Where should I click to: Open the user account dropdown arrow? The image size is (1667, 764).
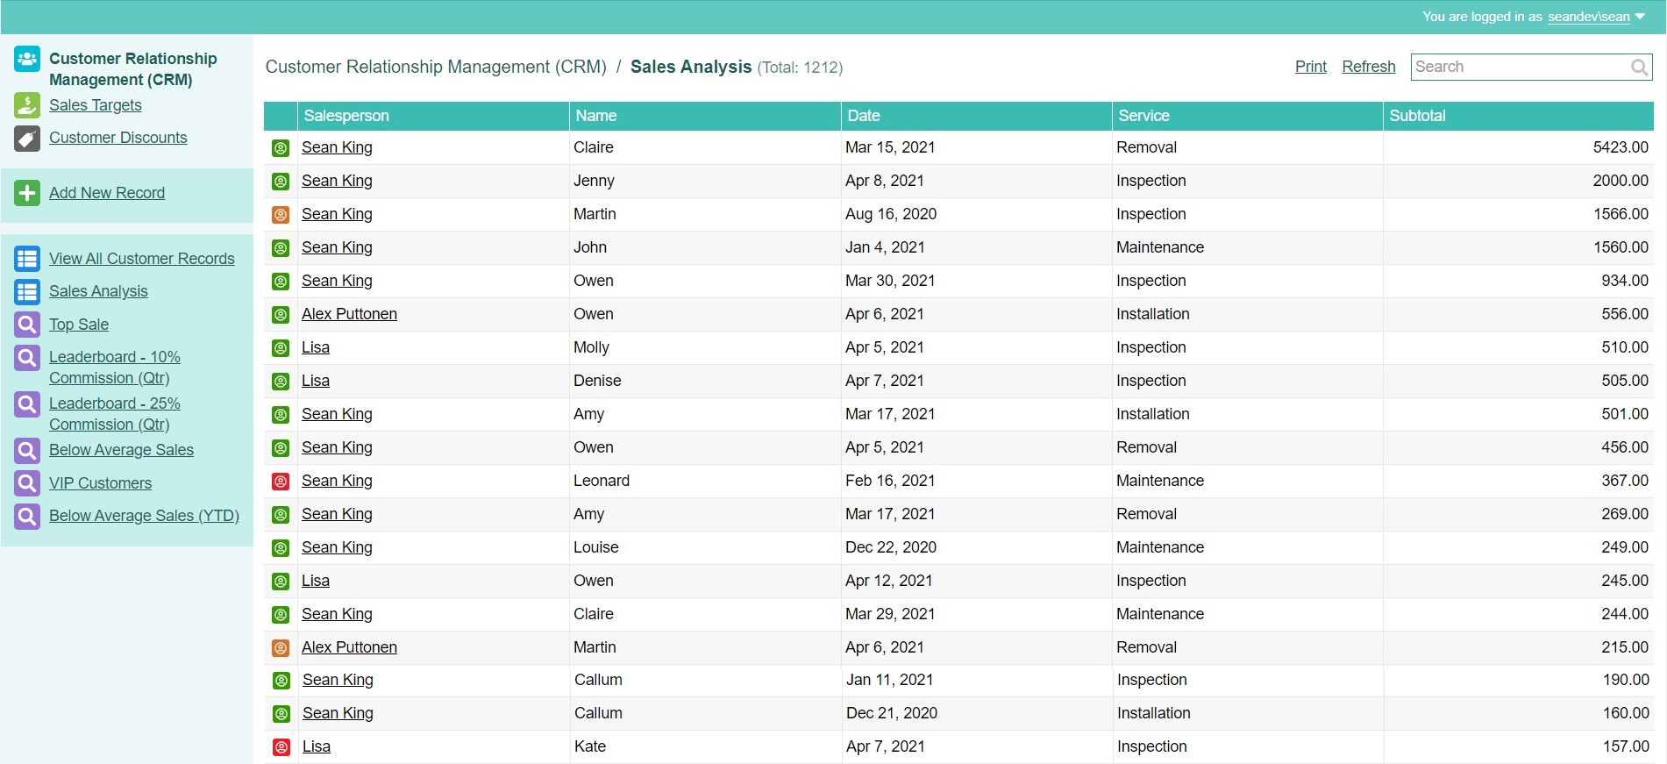tap(1640, 16)
